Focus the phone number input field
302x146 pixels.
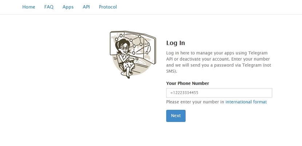click(x=219, y=93)
